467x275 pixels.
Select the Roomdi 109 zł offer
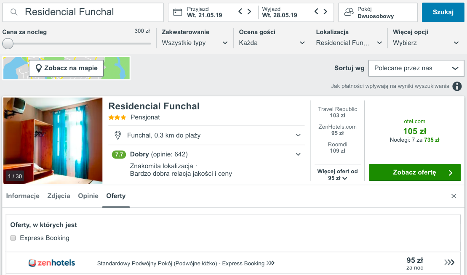tap(337, 148)
